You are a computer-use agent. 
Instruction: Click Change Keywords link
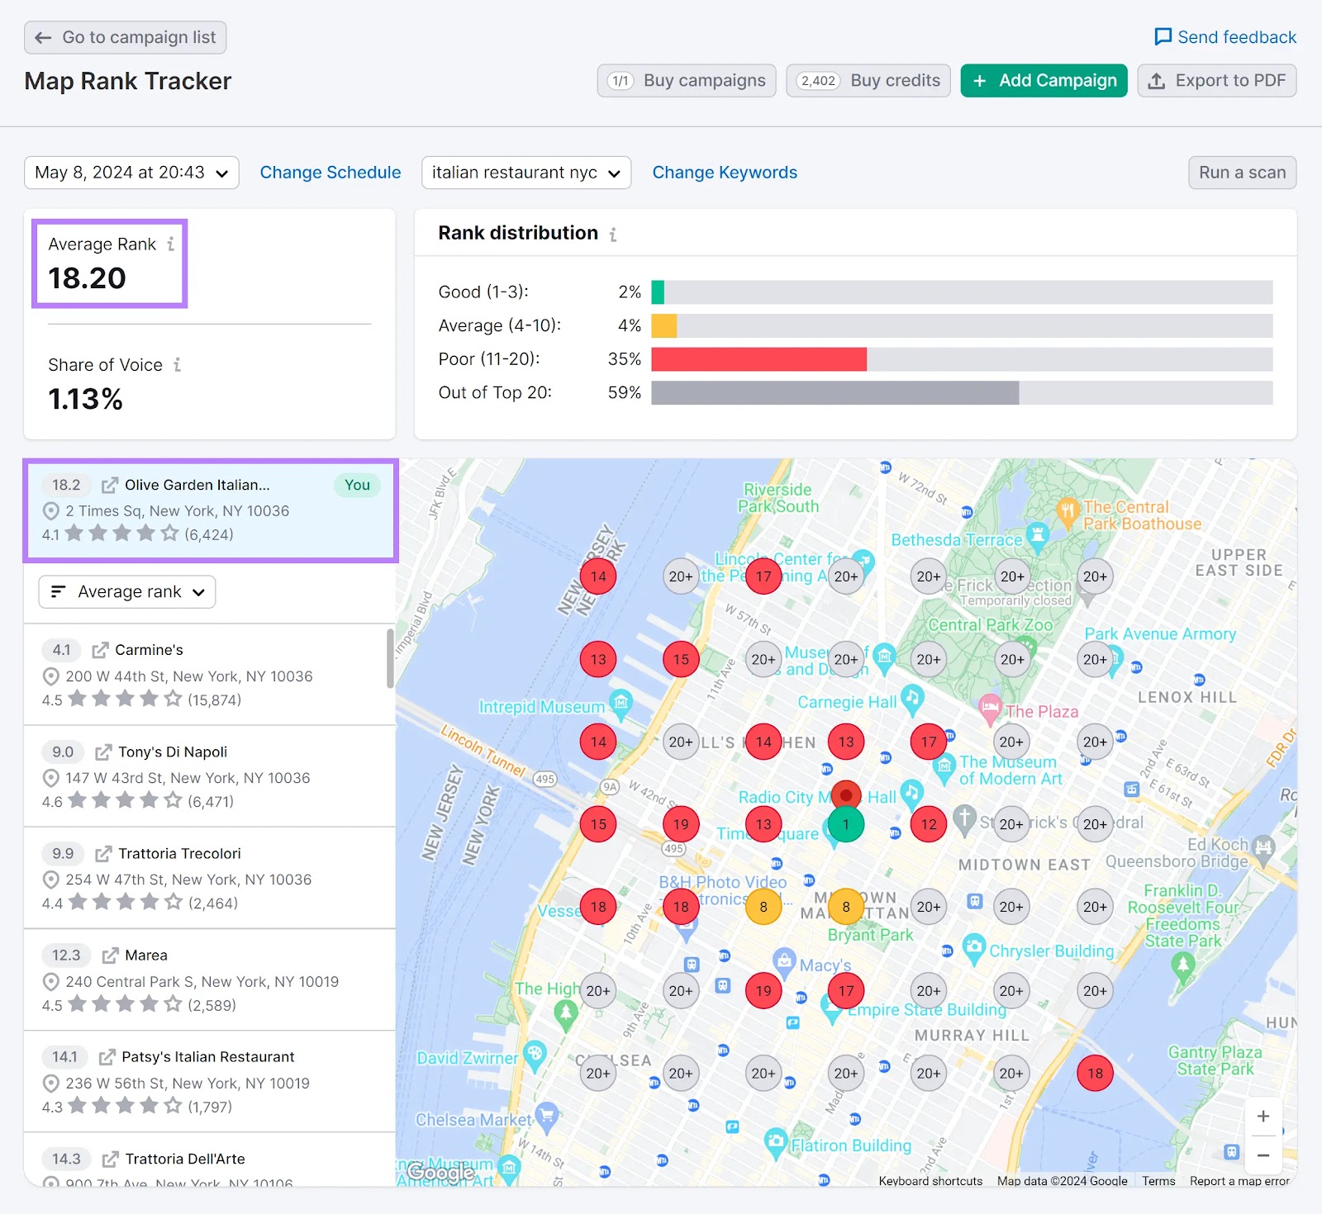(x=725, y=173)
